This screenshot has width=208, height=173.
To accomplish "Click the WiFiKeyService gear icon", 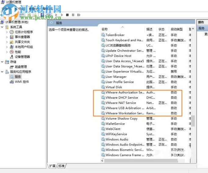I will coord(103,134).
